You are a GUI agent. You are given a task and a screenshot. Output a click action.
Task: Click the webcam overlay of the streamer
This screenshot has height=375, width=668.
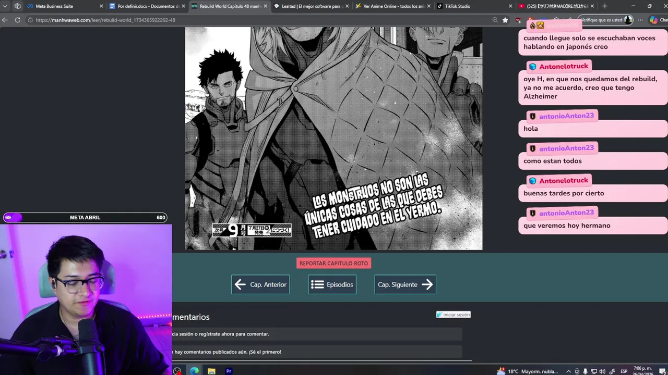coord(86,299)
